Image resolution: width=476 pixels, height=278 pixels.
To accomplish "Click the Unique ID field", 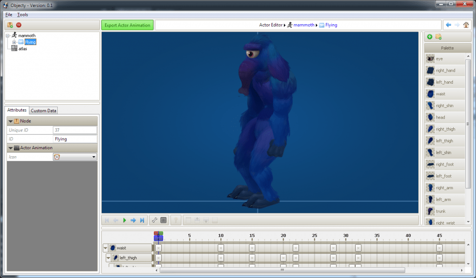I will 75,130.
